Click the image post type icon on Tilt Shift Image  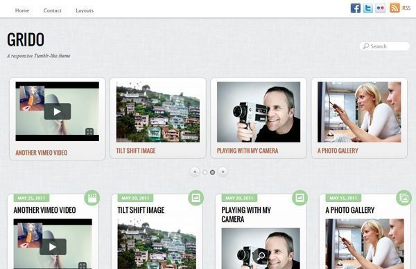(196, 198)
